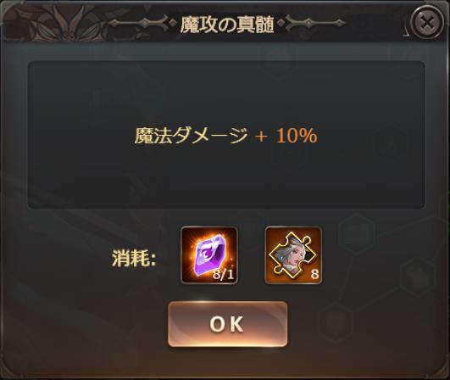Close the 魔攻の真髄 dialog with X
The height and width of the screenshot is (380, 450).
tap(427, 22)
